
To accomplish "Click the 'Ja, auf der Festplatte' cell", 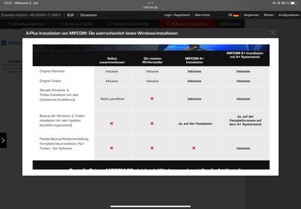I will [x=195, y=124].
